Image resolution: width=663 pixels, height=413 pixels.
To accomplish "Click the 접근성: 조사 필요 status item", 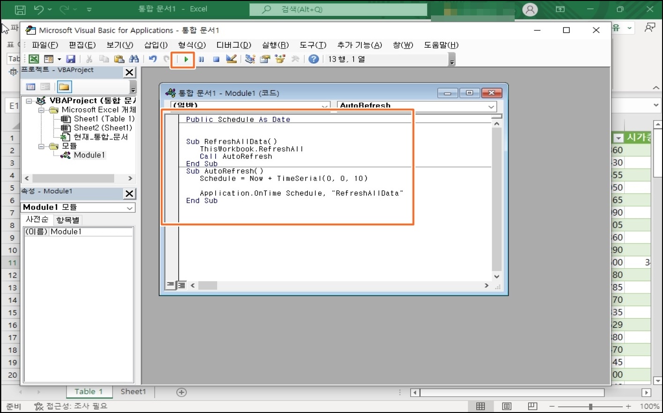I will (71, 406).
